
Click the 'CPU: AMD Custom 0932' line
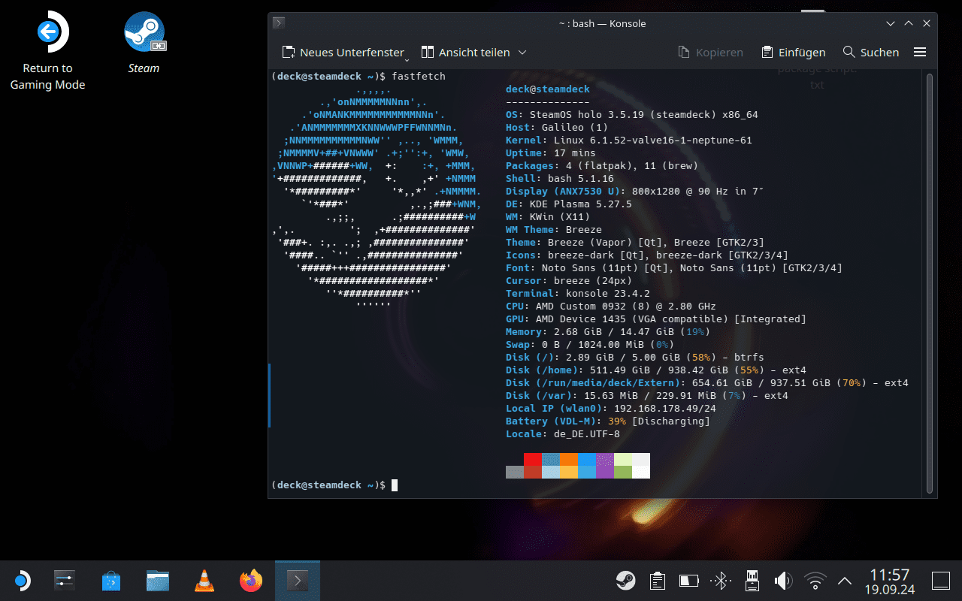[611, 307]
